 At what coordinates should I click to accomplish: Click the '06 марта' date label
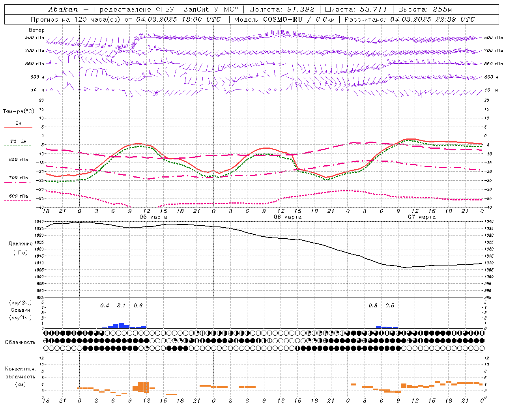pyautogui.click(x=288, y=217)
